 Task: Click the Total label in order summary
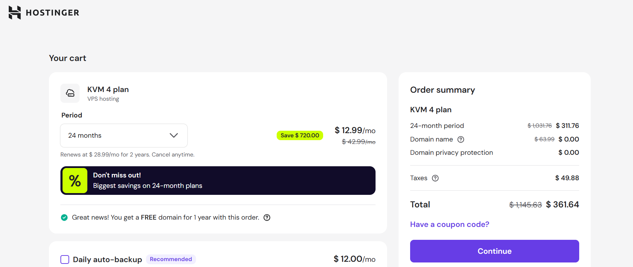(x=420, y=205)
